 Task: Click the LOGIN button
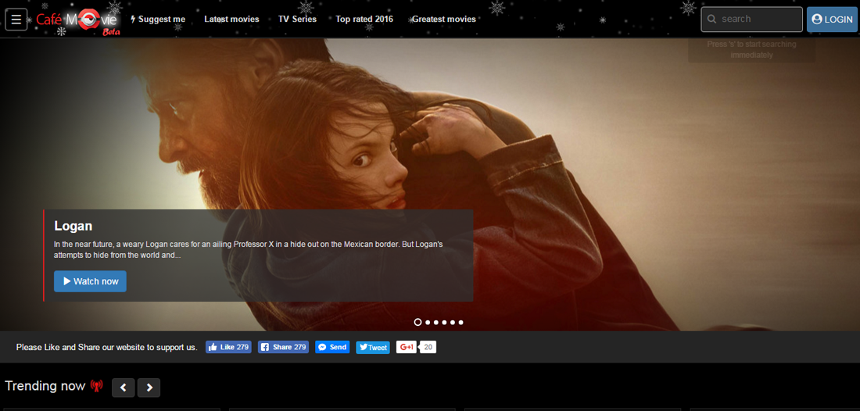pos(832,20)
